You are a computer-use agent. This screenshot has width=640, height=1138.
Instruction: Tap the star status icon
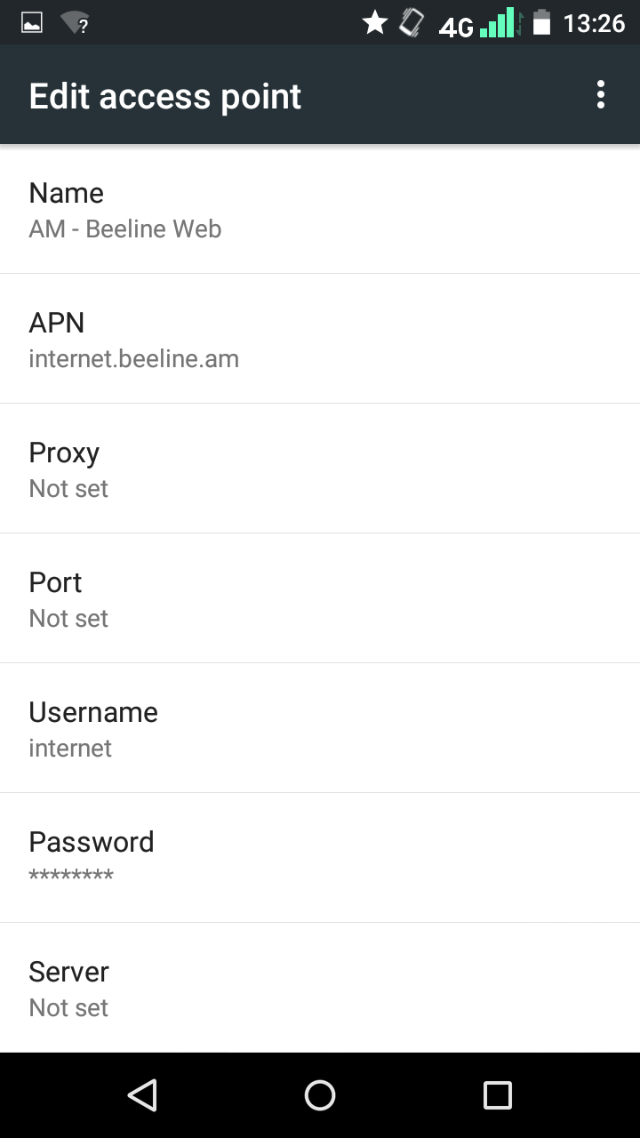[375, 23]
